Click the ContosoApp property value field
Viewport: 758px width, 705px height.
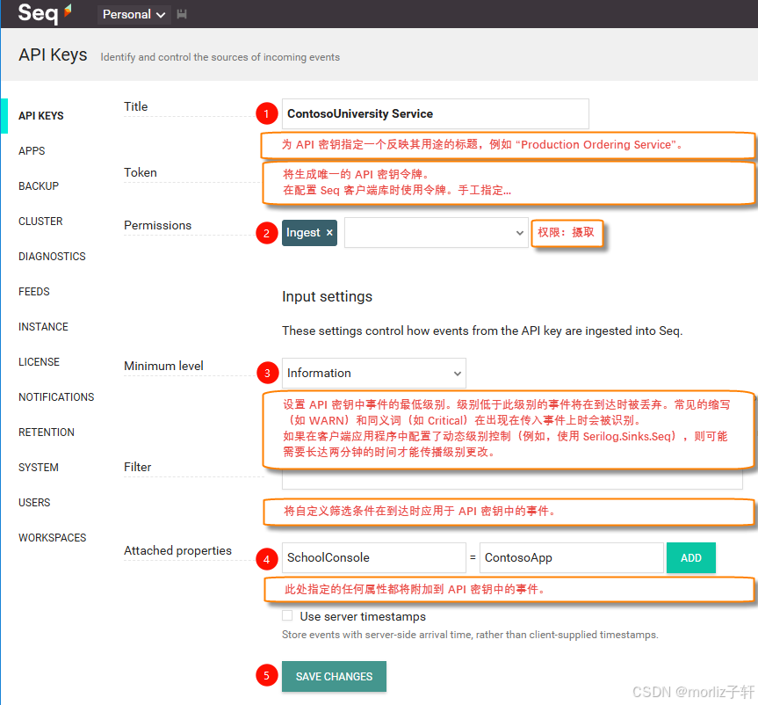tap(572, 557)
